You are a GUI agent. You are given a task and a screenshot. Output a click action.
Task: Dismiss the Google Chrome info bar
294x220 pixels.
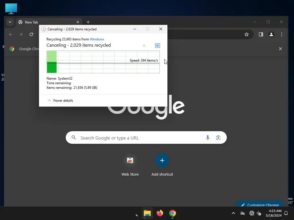(280, 49)
